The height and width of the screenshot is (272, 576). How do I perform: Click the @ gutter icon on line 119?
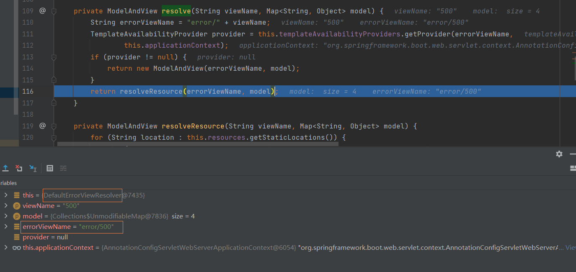click(x=42, y=126)
